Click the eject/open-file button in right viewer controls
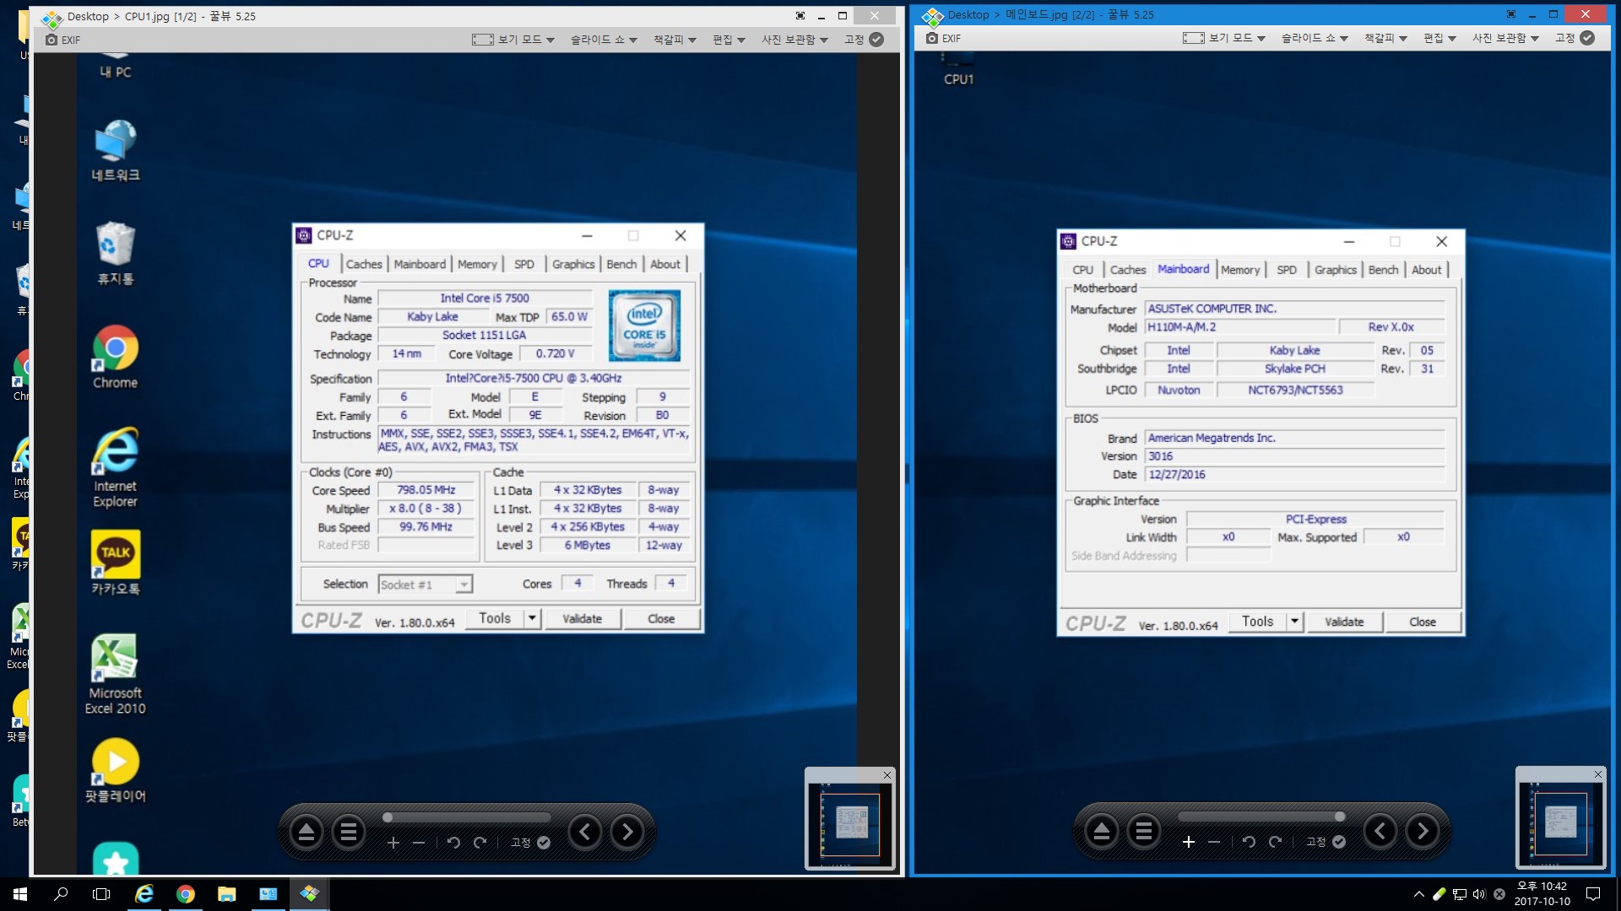Viewport: 1621px width, 911px height. point(1102,832)
